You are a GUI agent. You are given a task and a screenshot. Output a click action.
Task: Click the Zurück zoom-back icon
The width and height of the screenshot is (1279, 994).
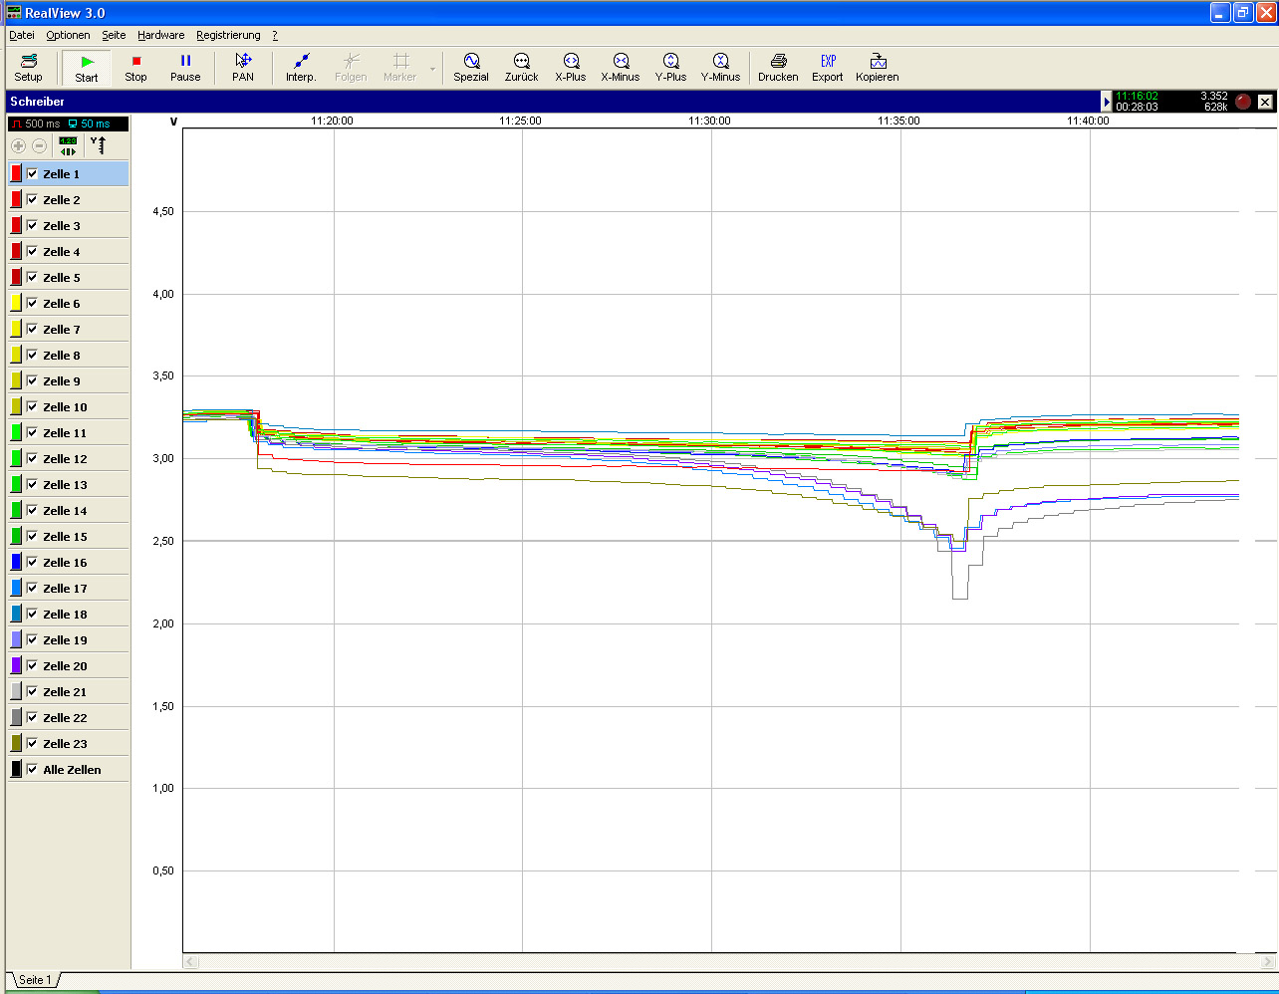[x=521, y=61]
